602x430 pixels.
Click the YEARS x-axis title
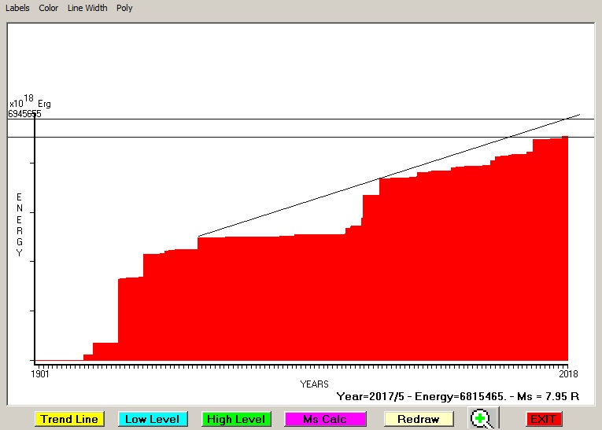pyautogui.click(x=314, y=384)
